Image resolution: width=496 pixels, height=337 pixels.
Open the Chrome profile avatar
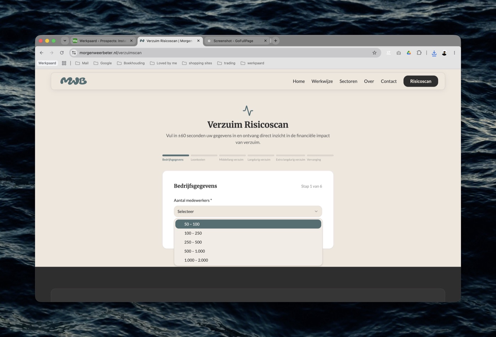click(x=444, y=53)
